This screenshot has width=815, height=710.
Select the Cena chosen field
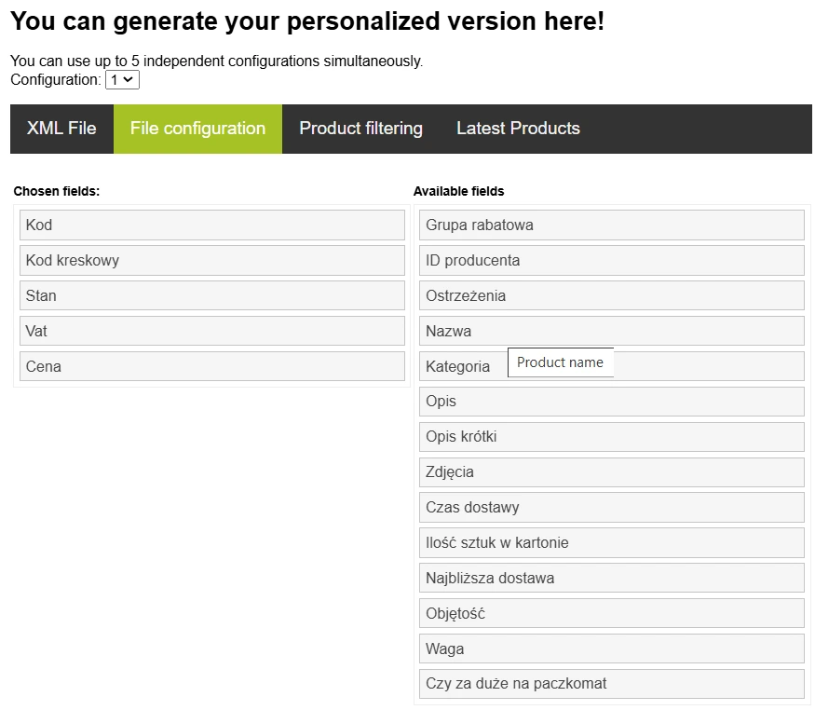tap(212, 366)
